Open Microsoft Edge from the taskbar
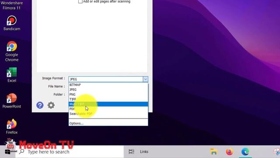This screenshot has height=158, width=280. (x=245, y=152)
